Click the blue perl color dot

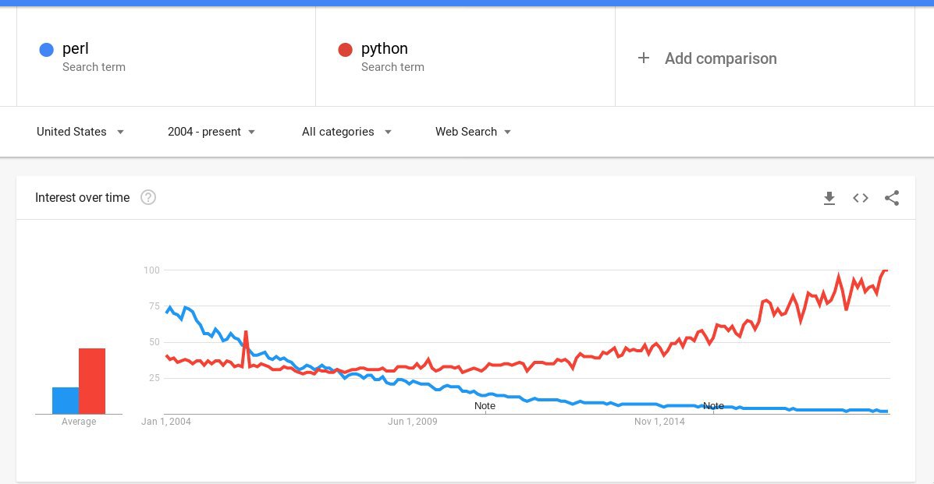click(x=47, y=49)
